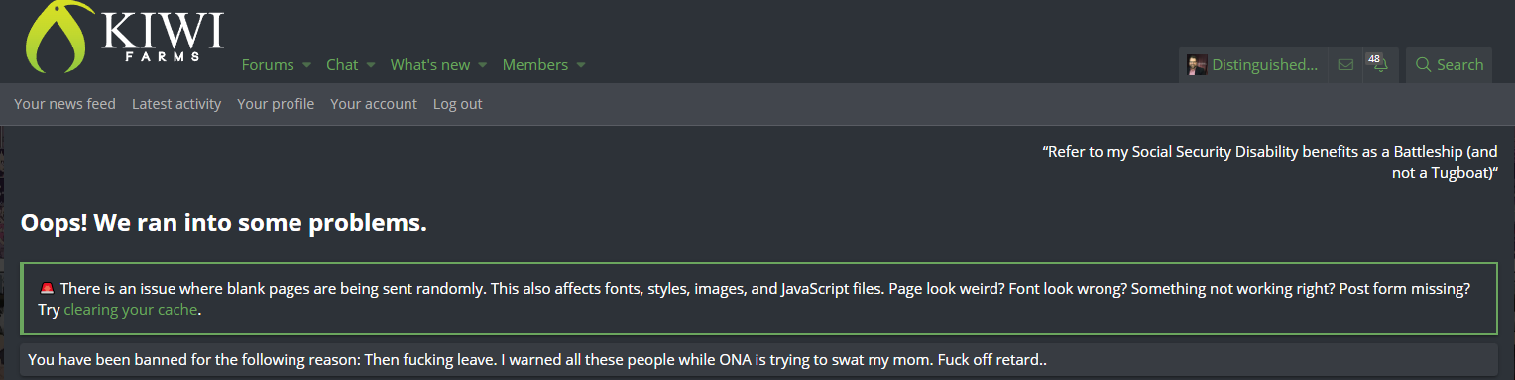Viewport: 1515px width, 380px height.
Task: View Latest activity
Action: [176, 104]
